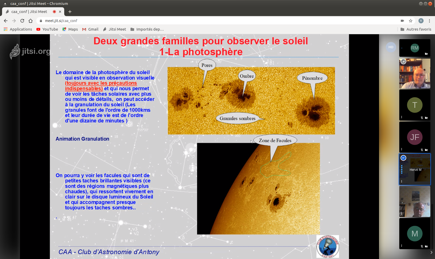This screenshot has width=435, height=259.
Task: Open the YouTube bookmark
Action: 47,29
